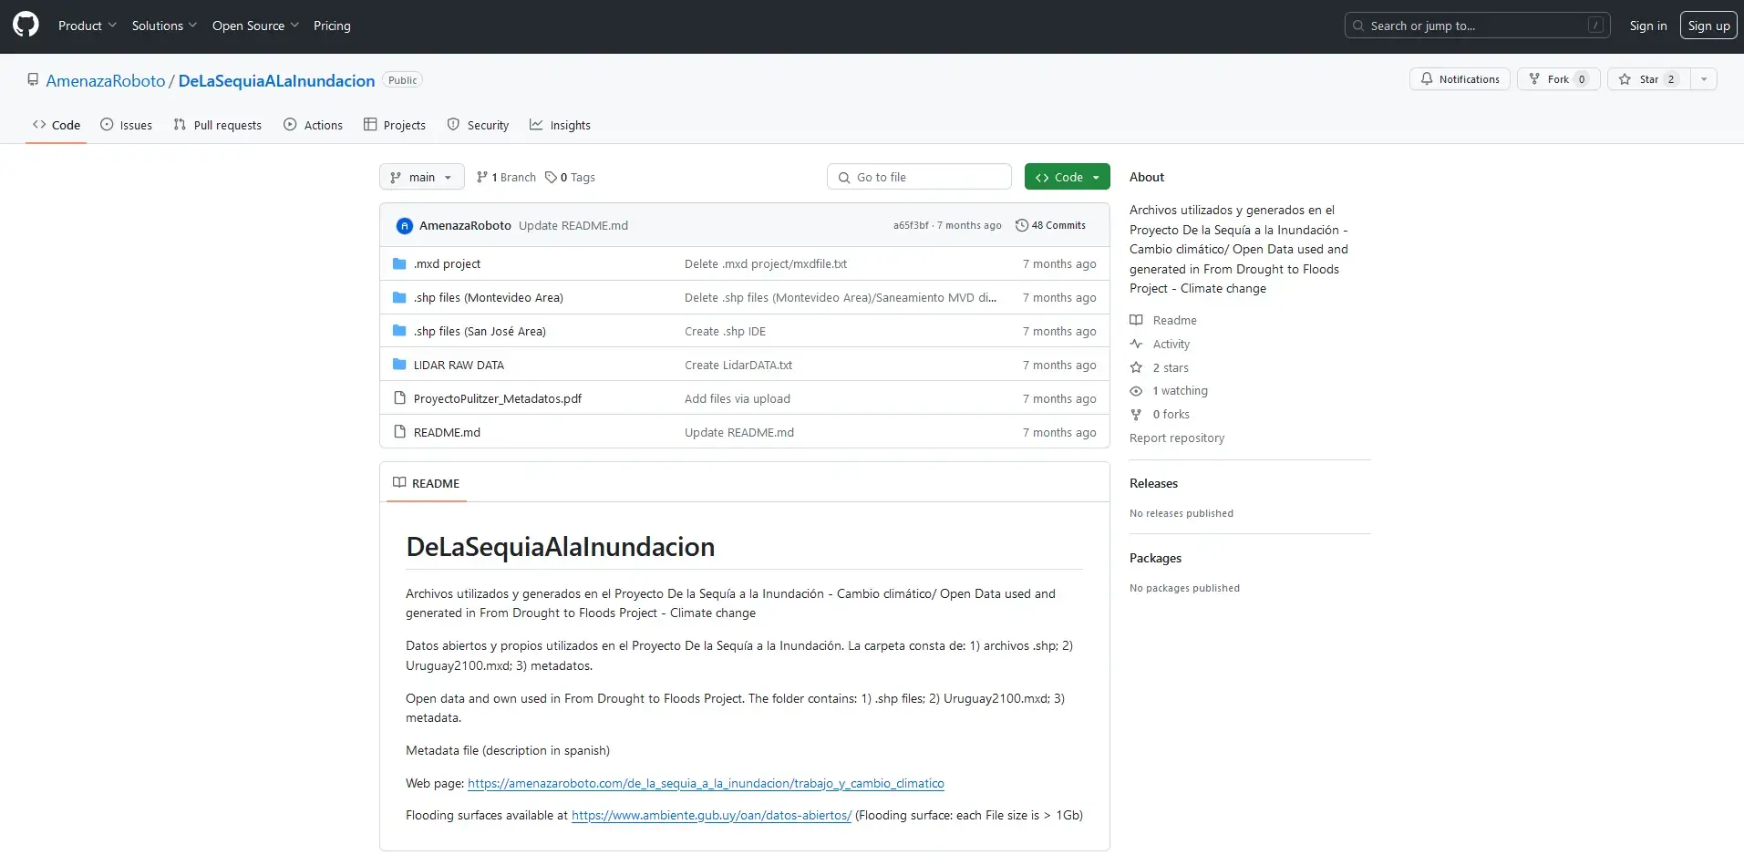Switch to the Issues tab
Viewport: 1744px width, 855px height.
(x=126, y=125)
